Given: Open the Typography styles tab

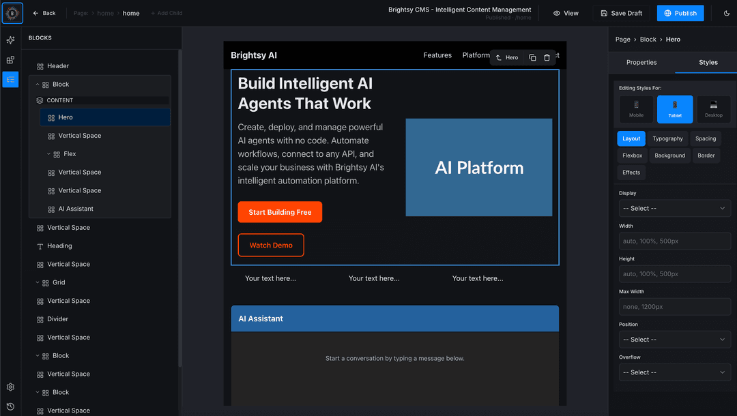Looking at the screenshot, I should 667,138.
